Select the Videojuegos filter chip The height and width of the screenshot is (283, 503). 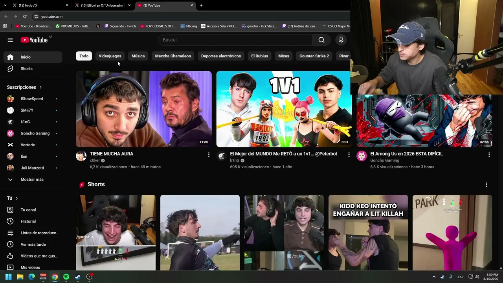pyautogui.click(x=110, y=56)
